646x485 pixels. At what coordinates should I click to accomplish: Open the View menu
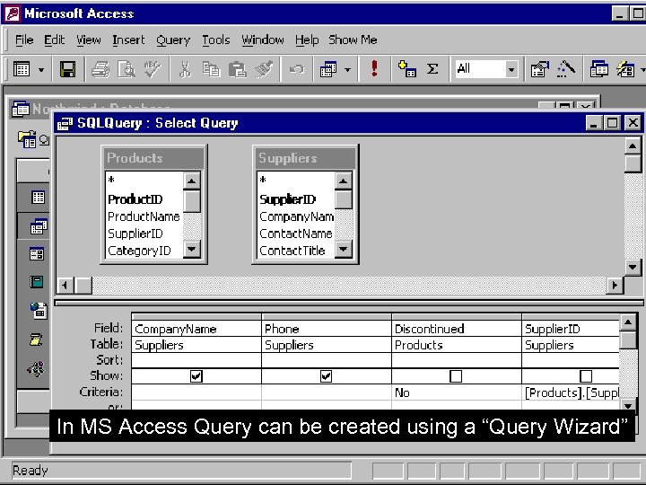[x=89, y=40]
